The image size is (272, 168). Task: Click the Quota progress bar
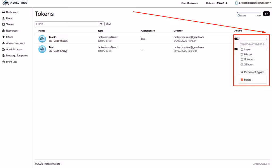[x=249, y=13]
